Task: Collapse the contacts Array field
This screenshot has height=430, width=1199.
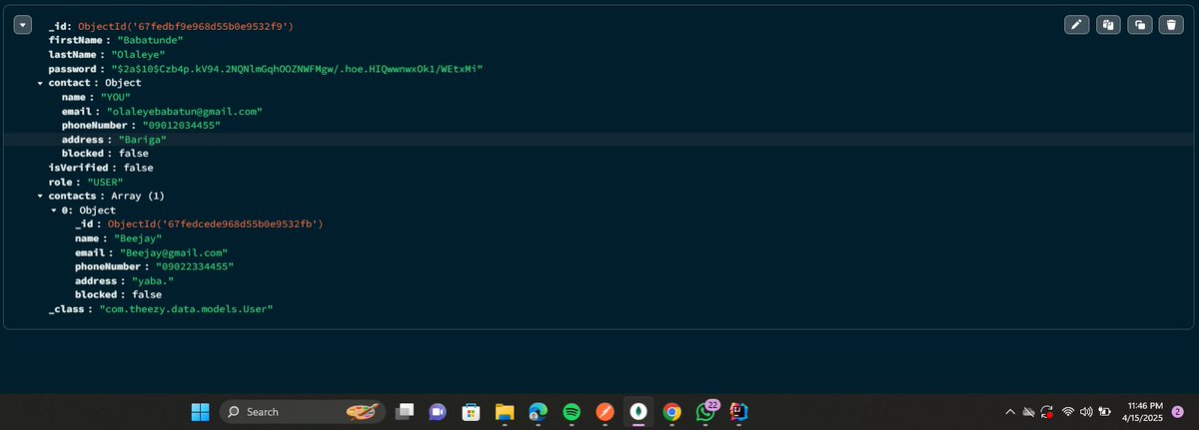Action: click(38, 197)
